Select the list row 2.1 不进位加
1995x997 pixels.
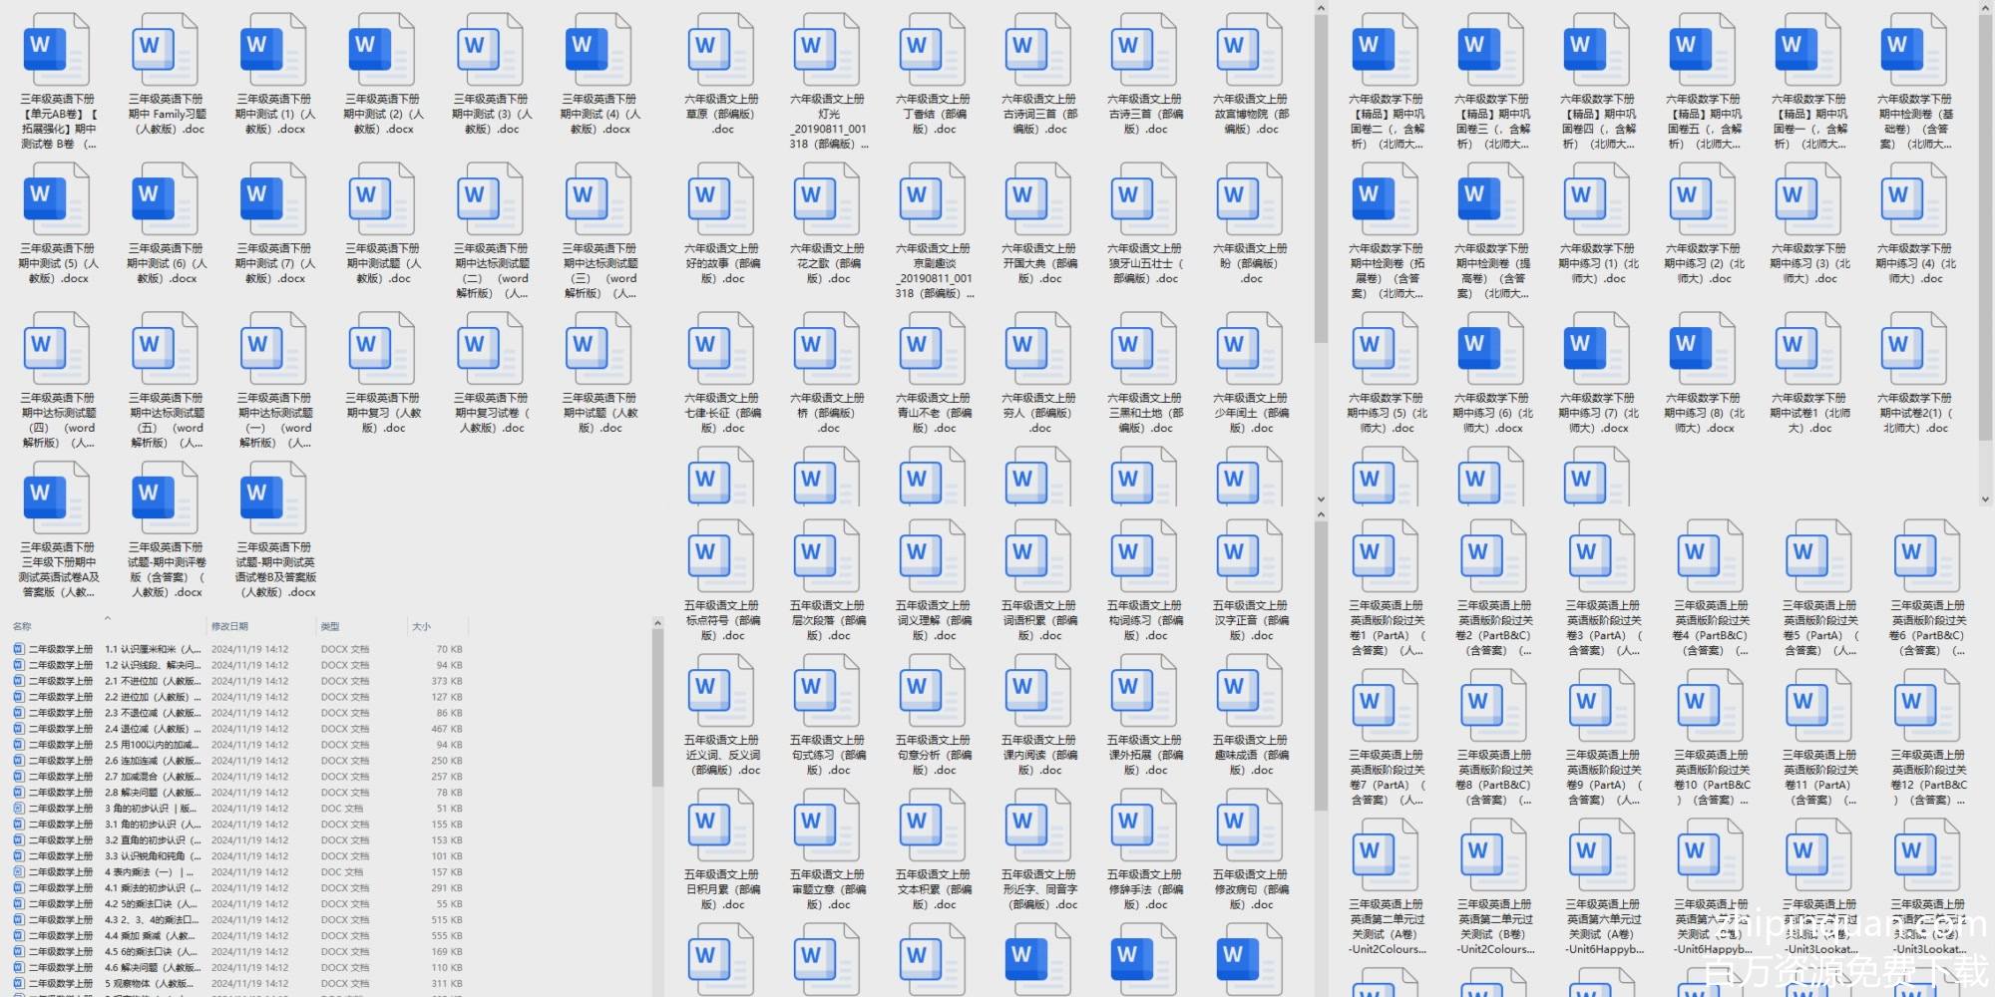237,681
